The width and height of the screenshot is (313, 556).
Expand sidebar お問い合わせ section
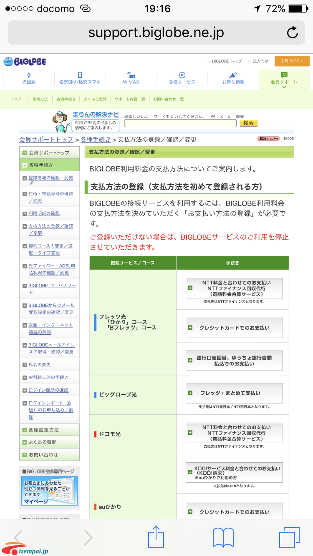[49, 455]
